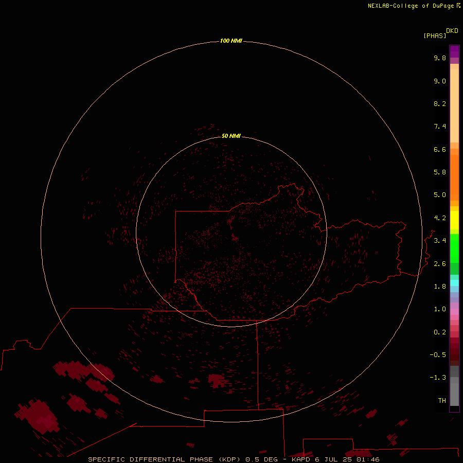
Task: Pick the gray band at color bar bottom
Action: tap(454, 391)
